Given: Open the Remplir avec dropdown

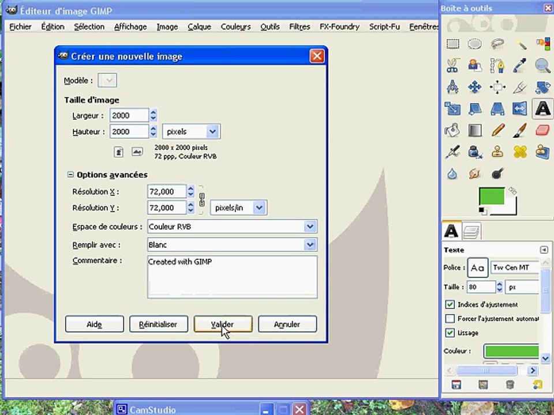Looking at the screenshot, I should point(232,244).
